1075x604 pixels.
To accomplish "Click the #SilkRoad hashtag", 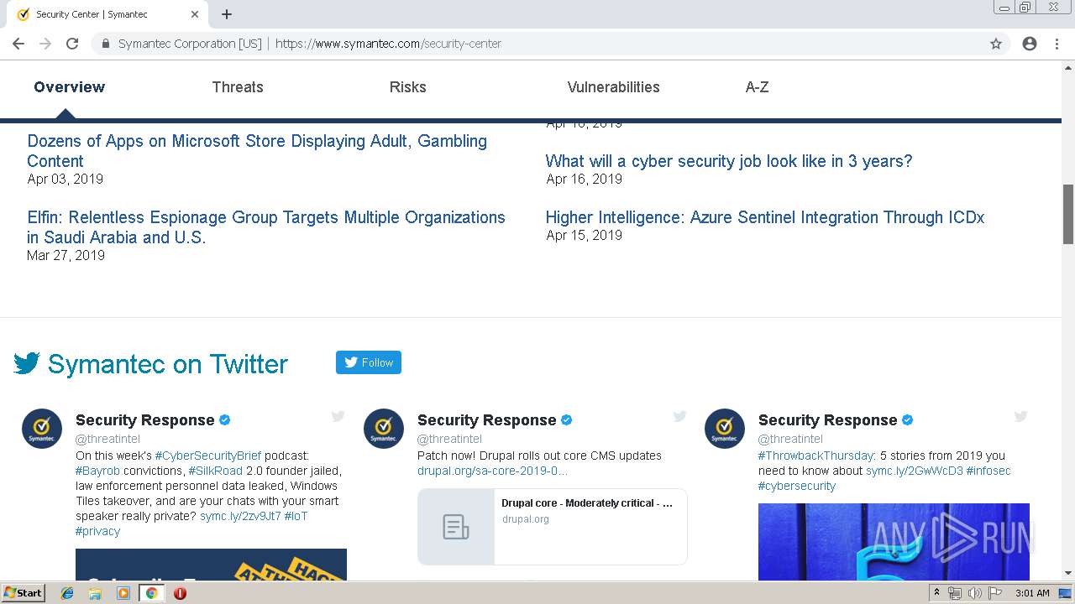I will coord(217,471).
